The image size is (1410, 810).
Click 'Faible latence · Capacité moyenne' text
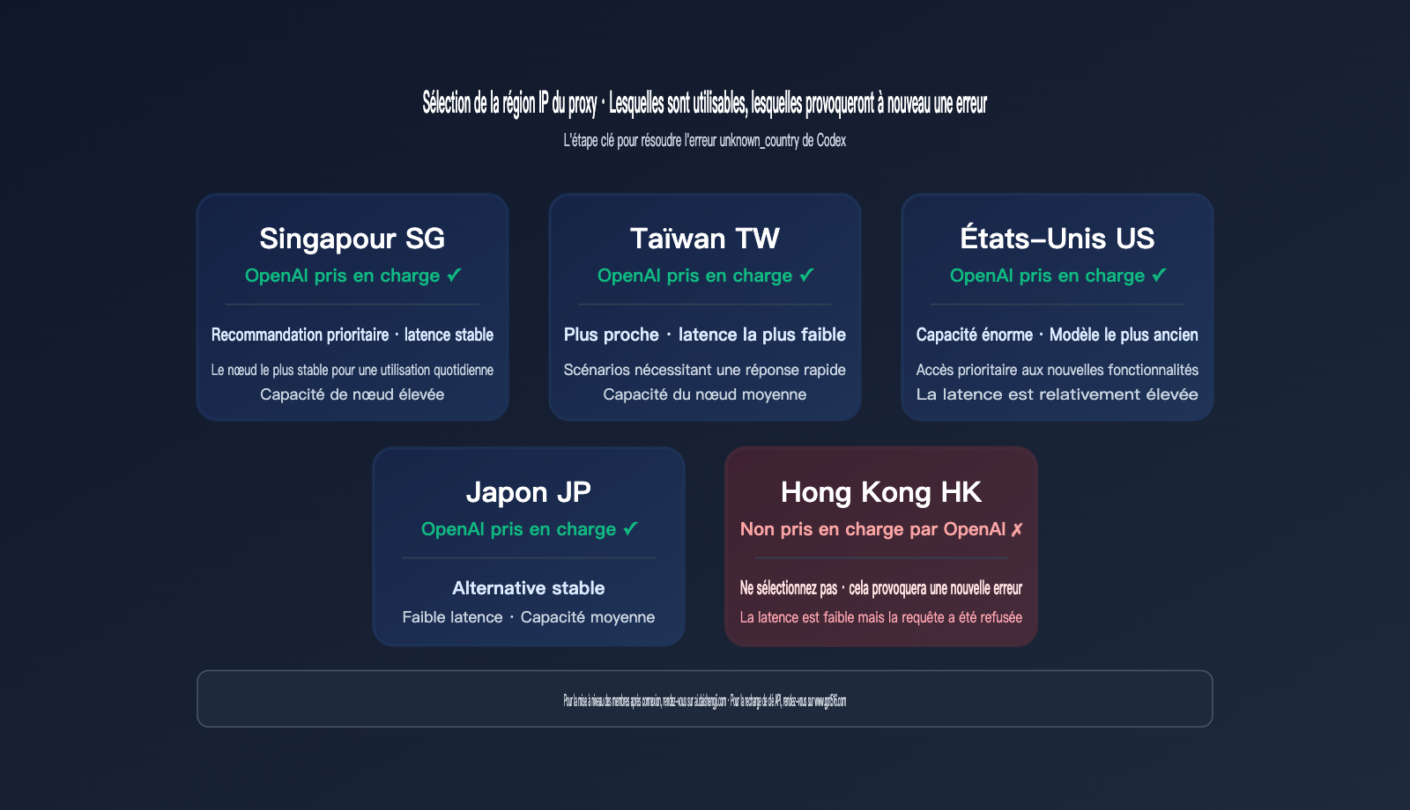click(x=529, y=617)
